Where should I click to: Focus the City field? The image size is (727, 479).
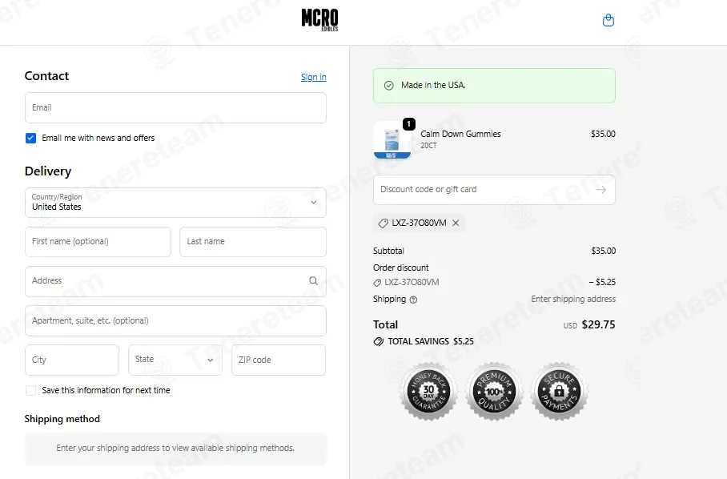coord(72,360)
